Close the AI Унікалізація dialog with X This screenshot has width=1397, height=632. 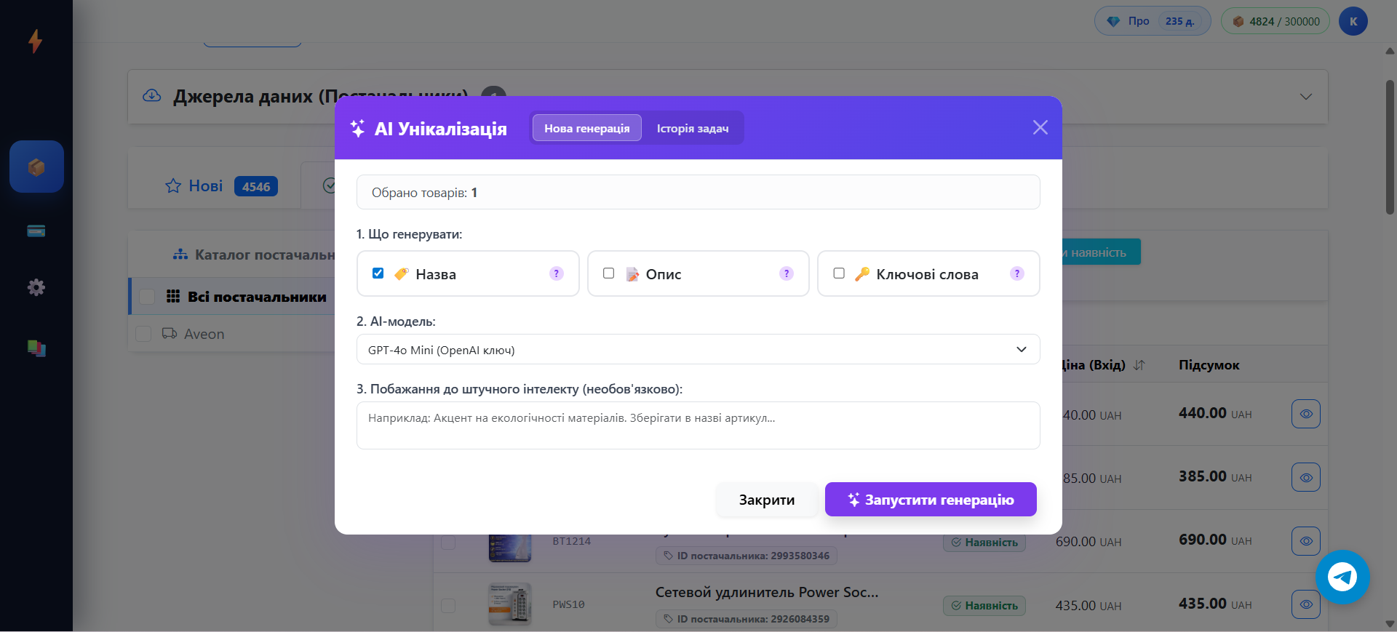[x=1040, y=127]
